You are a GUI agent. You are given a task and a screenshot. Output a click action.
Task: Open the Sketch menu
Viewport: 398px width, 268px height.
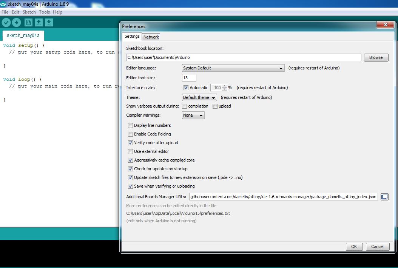click(x=29, y=12)
